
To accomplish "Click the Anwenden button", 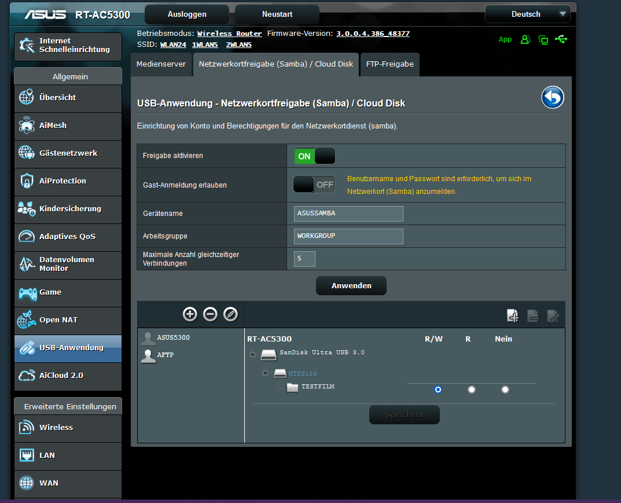I will [351, 285].
